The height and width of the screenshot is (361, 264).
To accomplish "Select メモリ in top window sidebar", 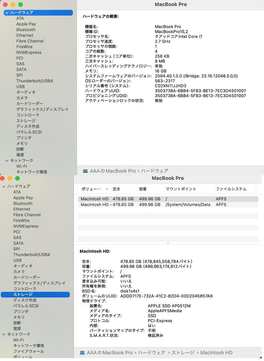I will pyautogui.click(x=22, y=143).
